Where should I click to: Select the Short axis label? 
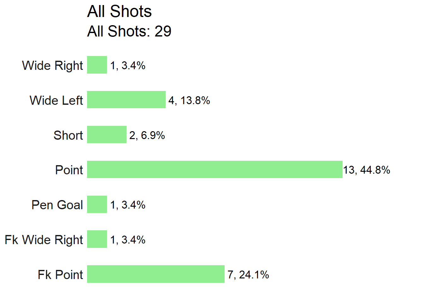coord(68,135)
